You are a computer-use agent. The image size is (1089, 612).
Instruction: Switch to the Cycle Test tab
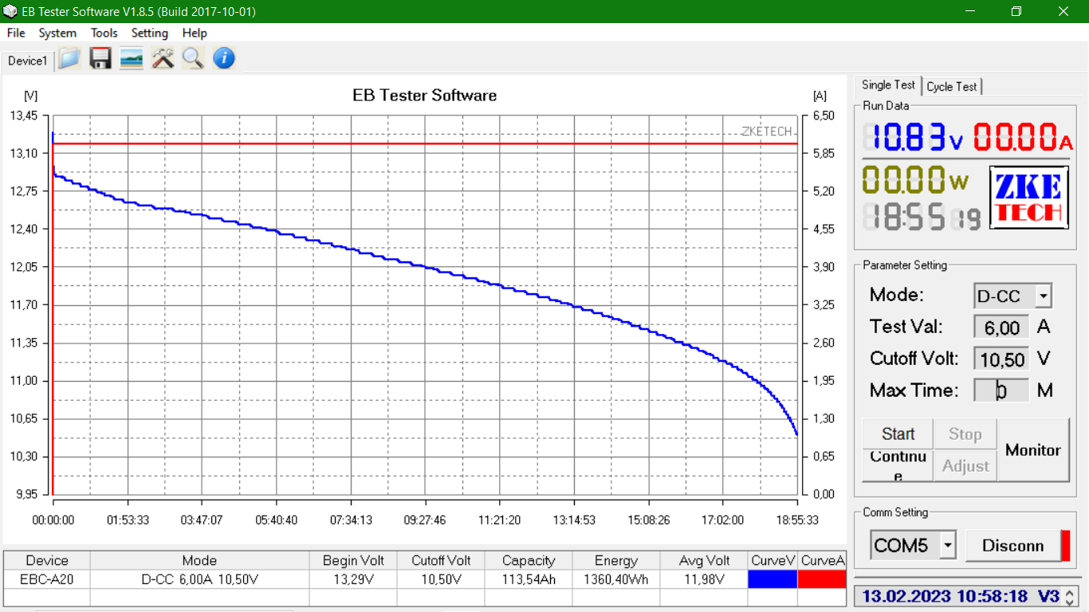pos(952,86)
